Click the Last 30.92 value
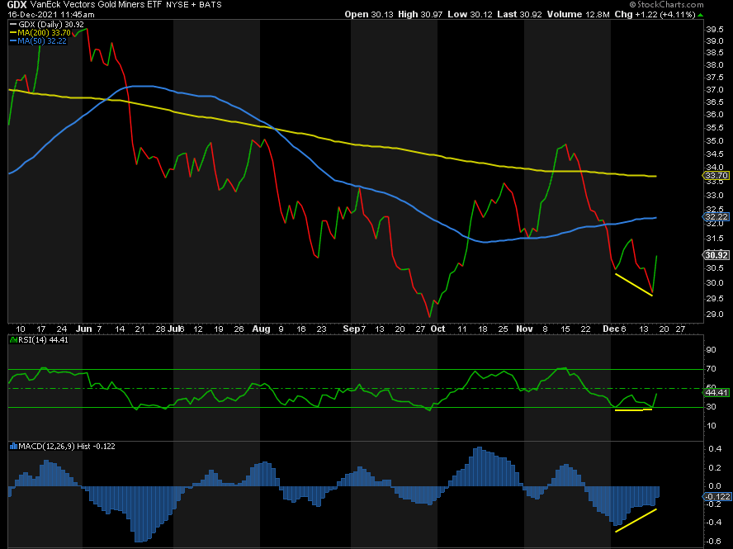The width and height of the screenshot is (733, 549). point(519,15)
